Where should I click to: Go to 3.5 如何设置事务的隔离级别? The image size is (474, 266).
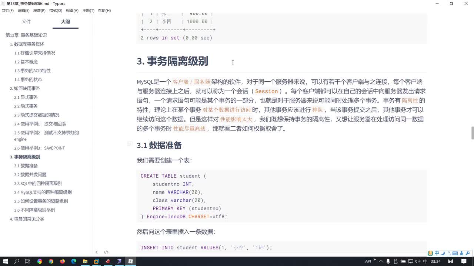pyautogui.click(x=41, y=201)
